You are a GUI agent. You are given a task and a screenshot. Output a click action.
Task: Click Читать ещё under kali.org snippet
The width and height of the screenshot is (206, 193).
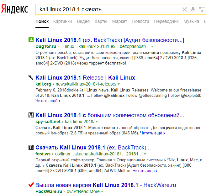click(48, 101)
